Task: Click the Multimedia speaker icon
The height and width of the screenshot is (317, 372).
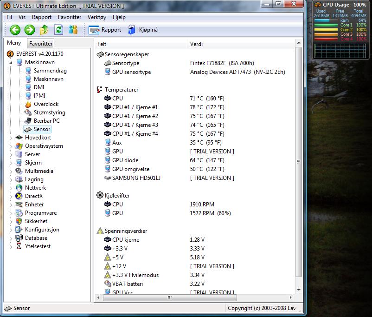Action: point(19,171)
